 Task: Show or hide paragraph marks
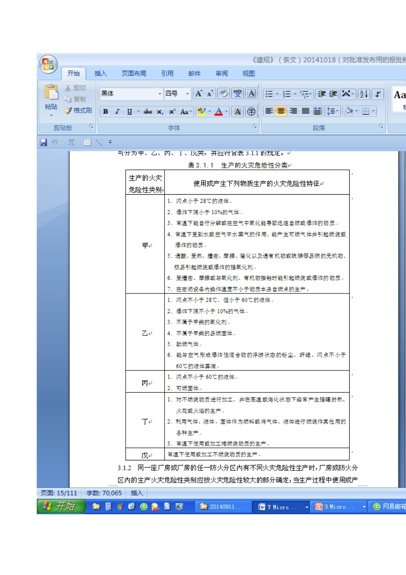tap(378, 94)
